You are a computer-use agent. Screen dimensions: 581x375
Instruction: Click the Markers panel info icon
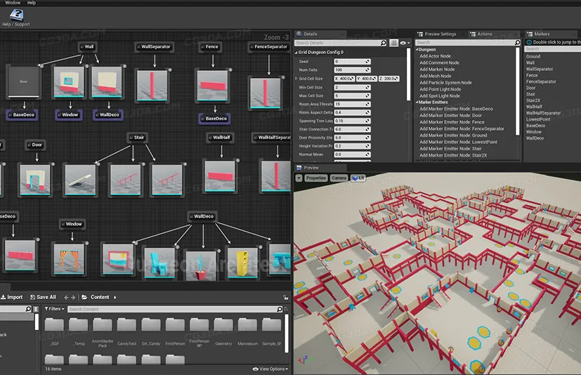[x=529, y=42]
